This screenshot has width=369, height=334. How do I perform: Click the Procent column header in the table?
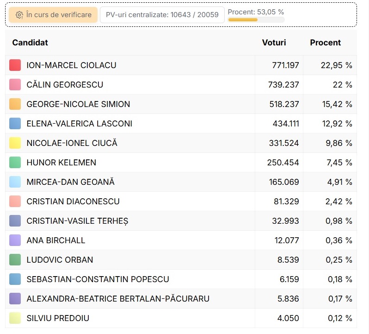tap(325, 43)
